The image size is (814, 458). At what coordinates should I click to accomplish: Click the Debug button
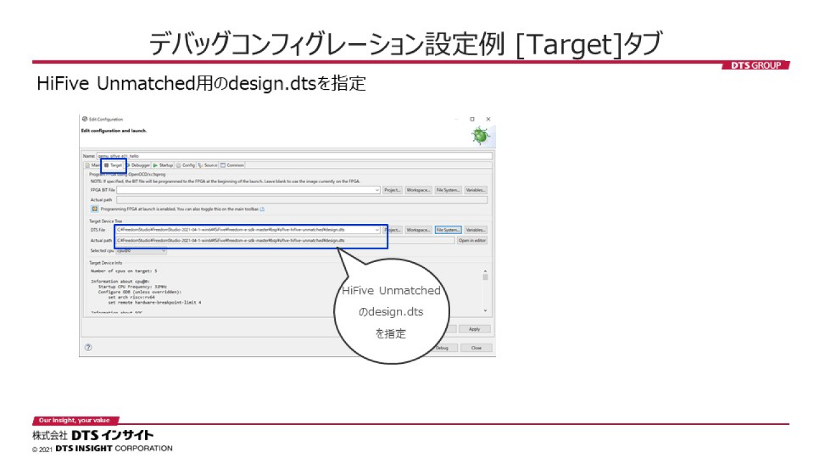coord(442,348)
